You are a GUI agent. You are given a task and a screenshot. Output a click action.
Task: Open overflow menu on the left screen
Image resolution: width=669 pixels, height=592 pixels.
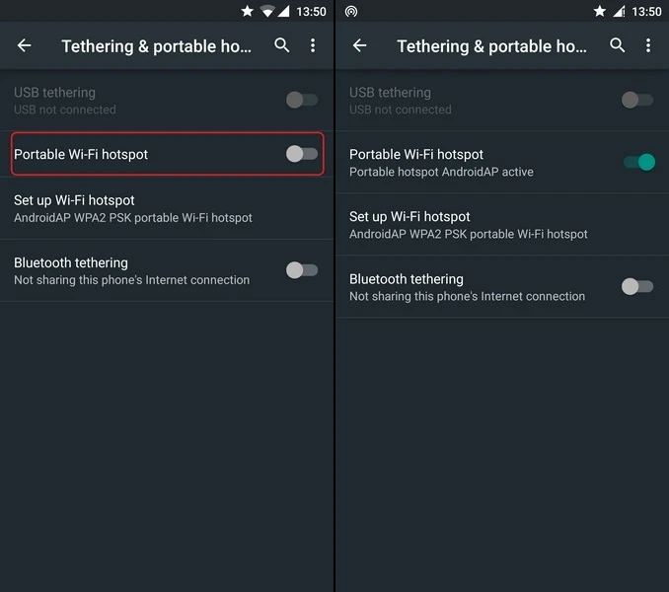pos(313,45)
